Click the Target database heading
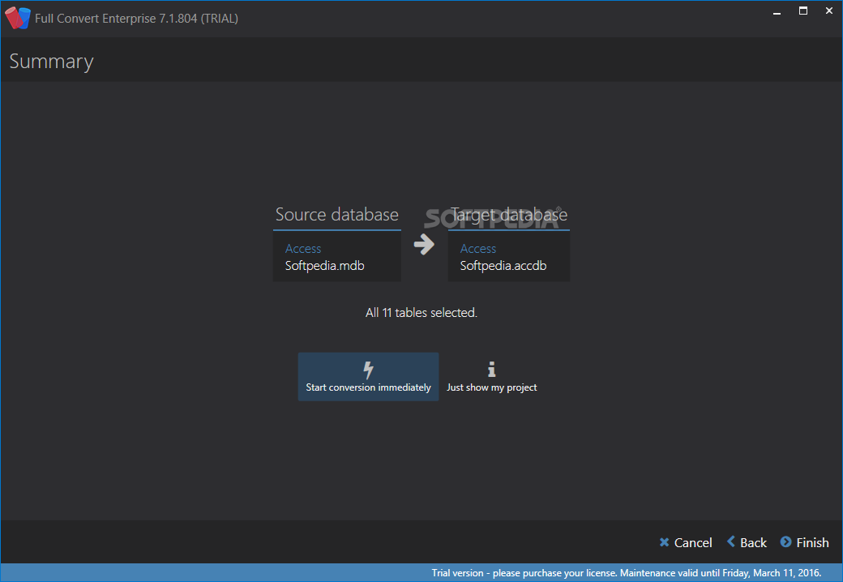 508,215
